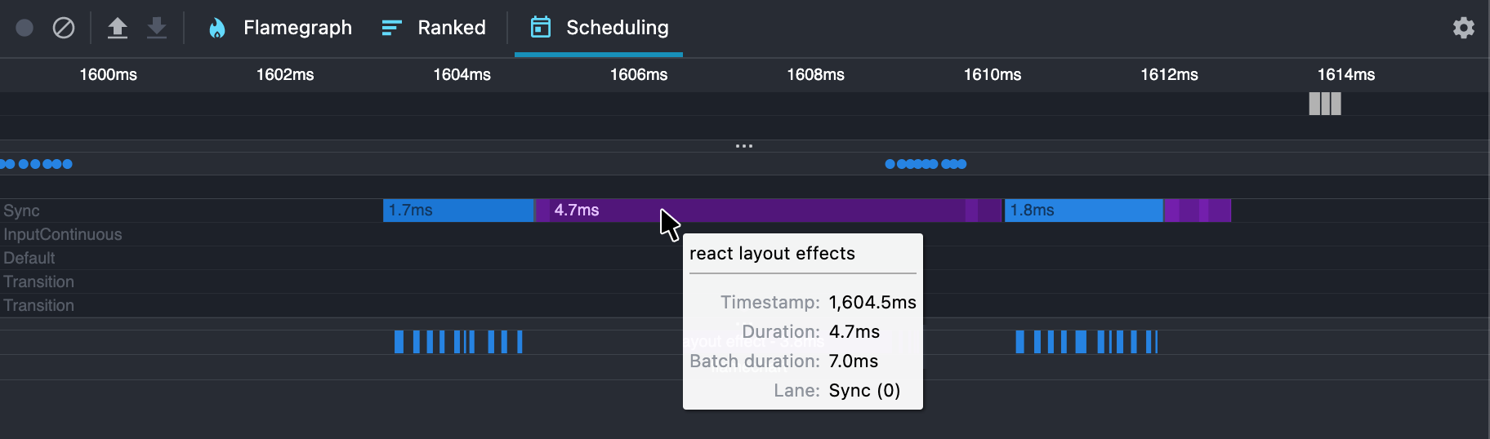
Task: Click the 1608ms mark on the ruler
Action: (x=815, y=75)
